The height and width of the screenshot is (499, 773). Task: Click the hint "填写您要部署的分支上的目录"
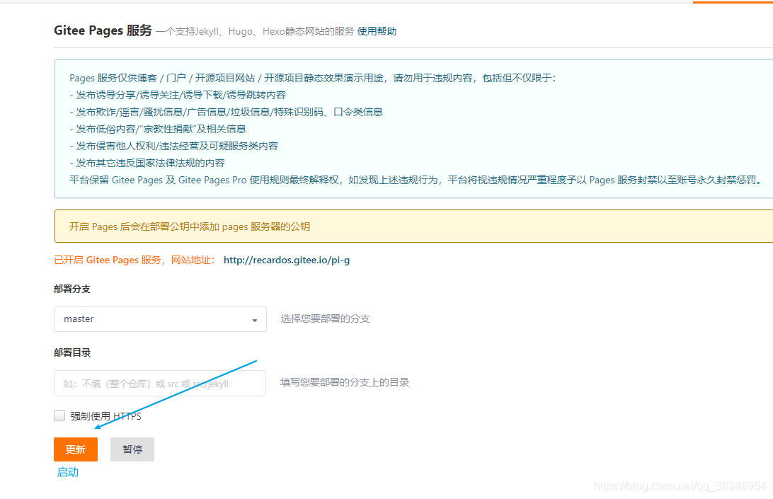(x=345, y=382)
